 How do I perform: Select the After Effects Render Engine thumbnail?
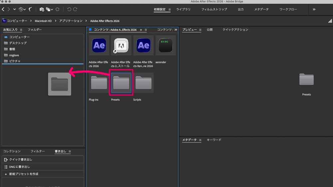click(143, 45)
